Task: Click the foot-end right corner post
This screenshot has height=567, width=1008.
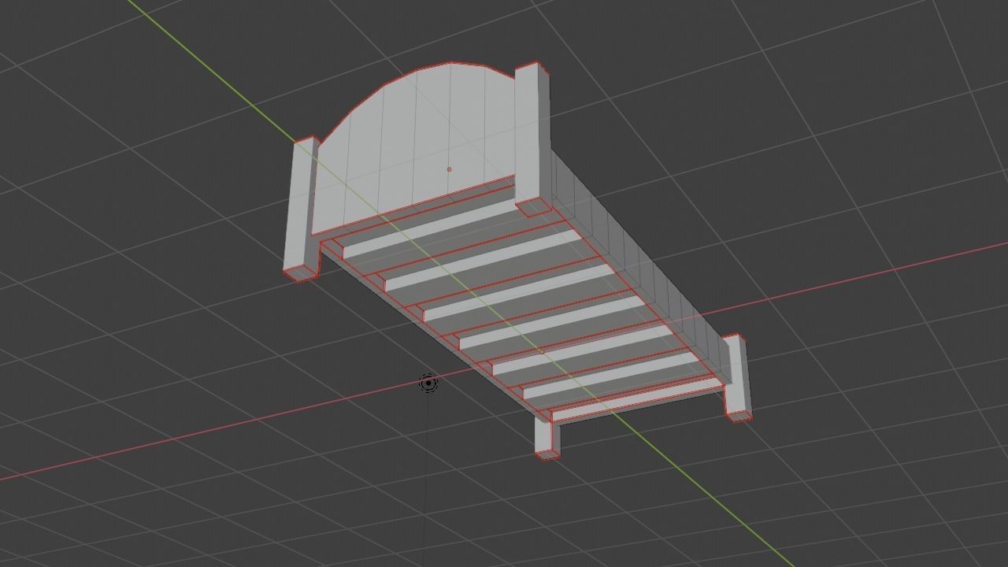Action: point(736,378)
